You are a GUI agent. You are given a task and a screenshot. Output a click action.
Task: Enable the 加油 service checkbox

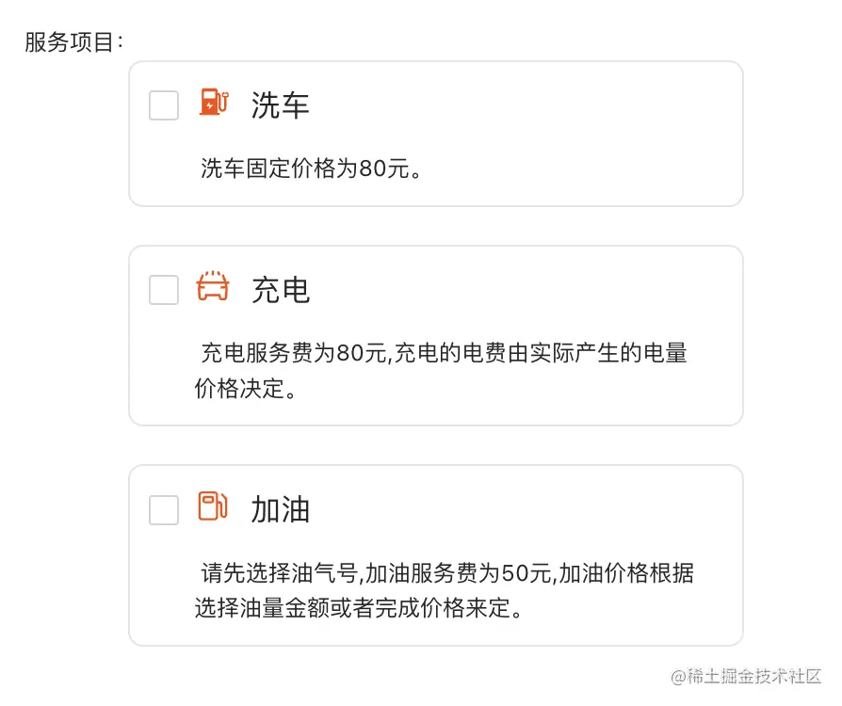[164, 510]
